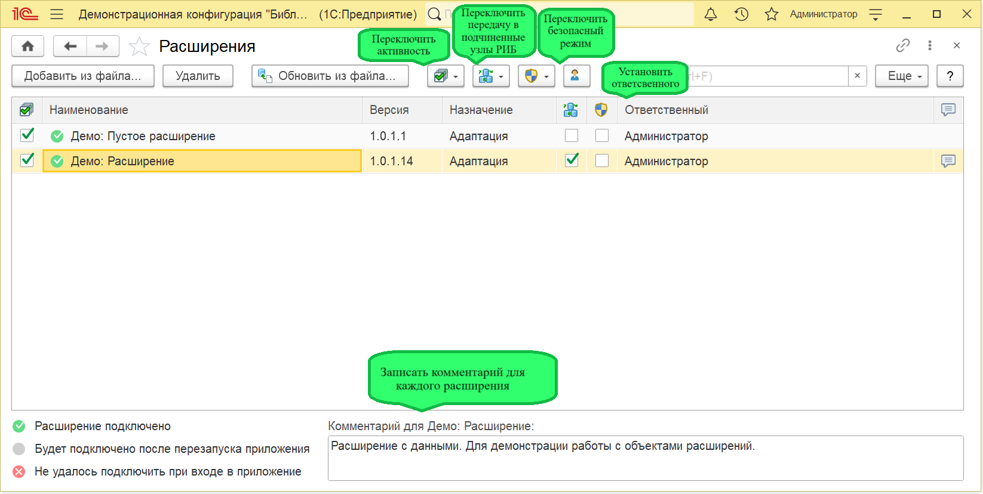Click the set responsible person icon

click(576, 76)
